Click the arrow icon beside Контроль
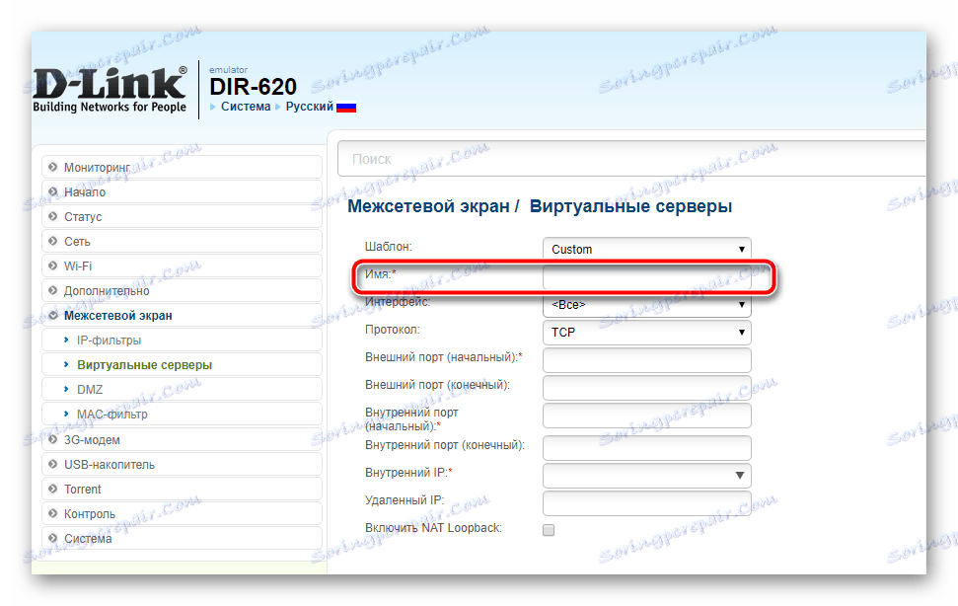958x606 pixels. pos(50,513)
